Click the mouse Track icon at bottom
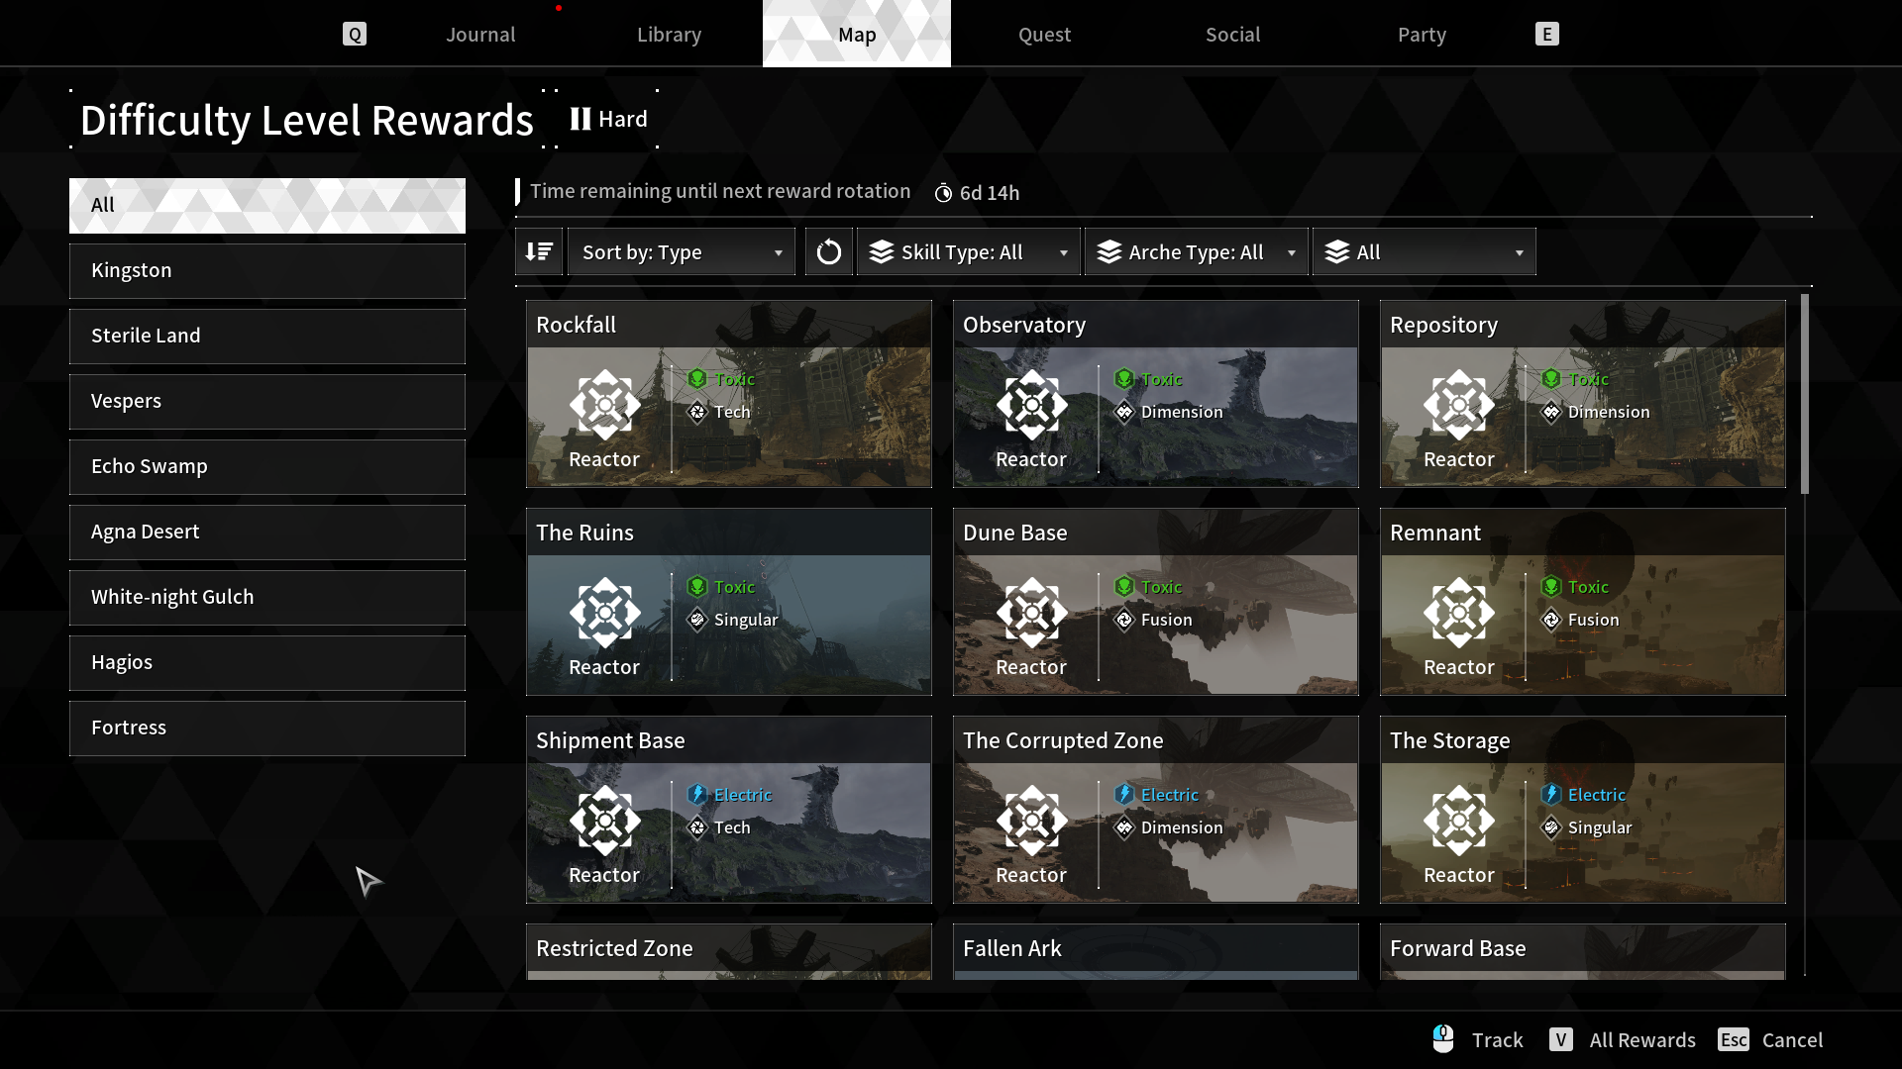Image resolution: width=1902 pixels, height=1069 pixels. point(1443,1038)
